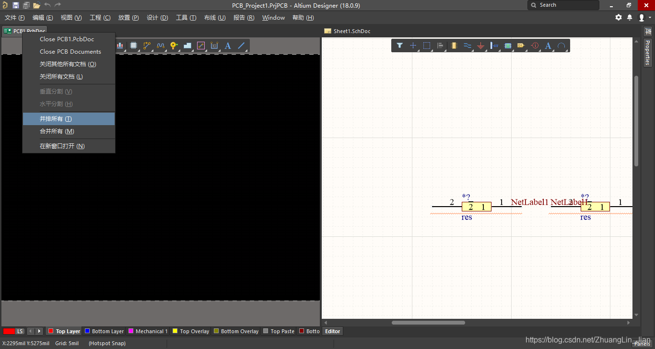This screenshot has height=349, width=655.
Task: Switch to the Bottom Layer tab
Action: click(x=104, y=331)
